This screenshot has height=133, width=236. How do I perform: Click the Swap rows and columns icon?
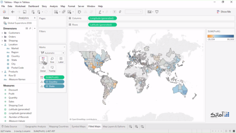tap(79, 12)
